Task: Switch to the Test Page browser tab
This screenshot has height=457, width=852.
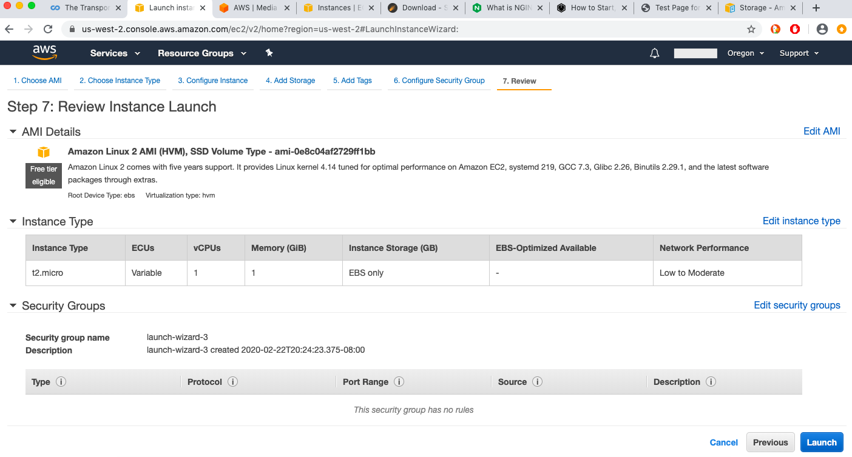Action: [x=677, y=8]
